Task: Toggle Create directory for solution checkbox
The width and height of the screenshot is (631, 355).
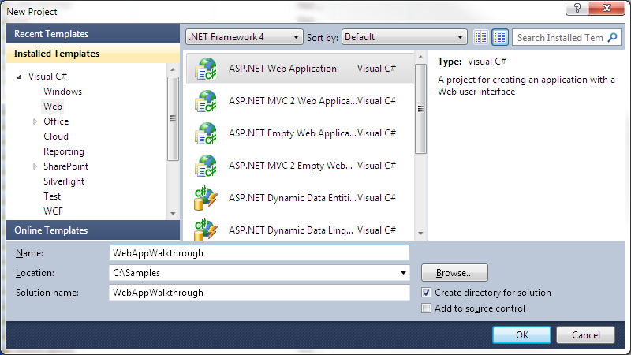Action: tap(426, 293)
